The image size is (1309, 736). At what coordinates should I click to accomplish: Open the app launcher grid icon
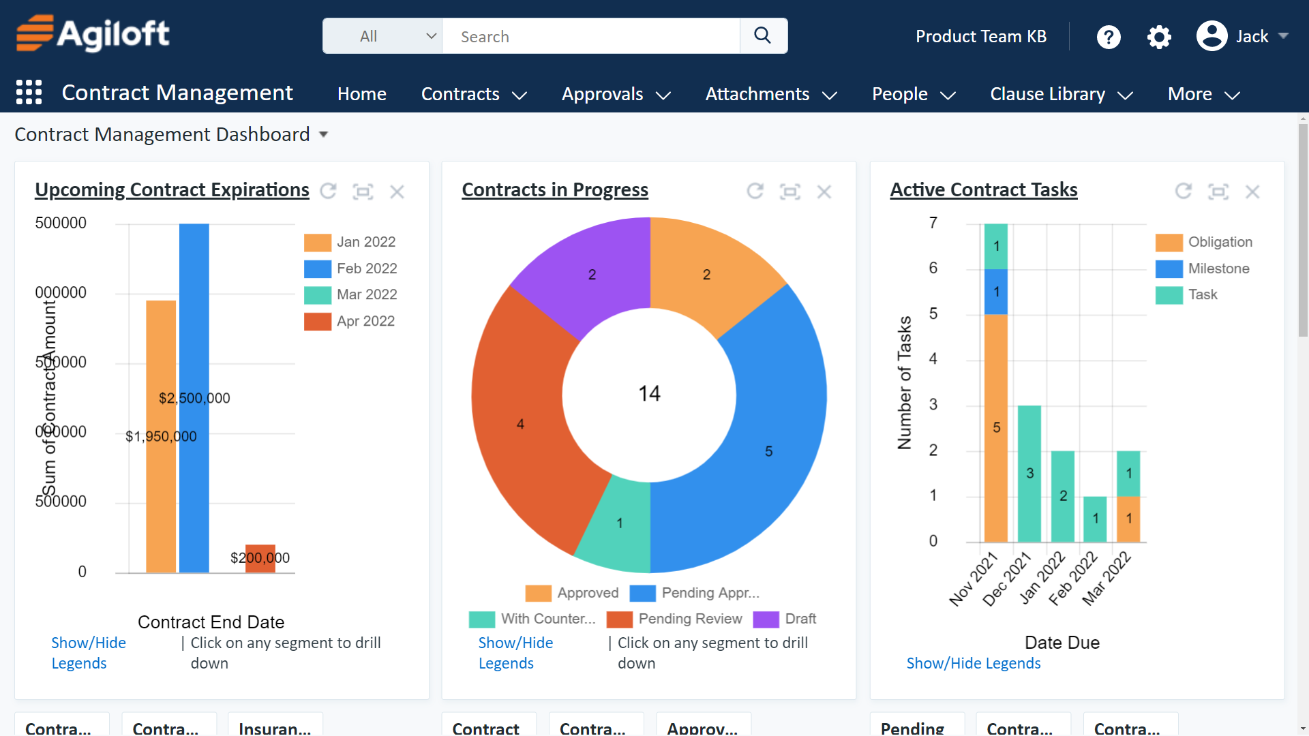click(x=29, y=92)
